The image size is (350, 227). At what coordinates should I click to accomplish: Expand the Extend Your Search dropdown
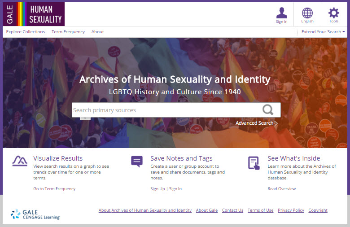323,32
